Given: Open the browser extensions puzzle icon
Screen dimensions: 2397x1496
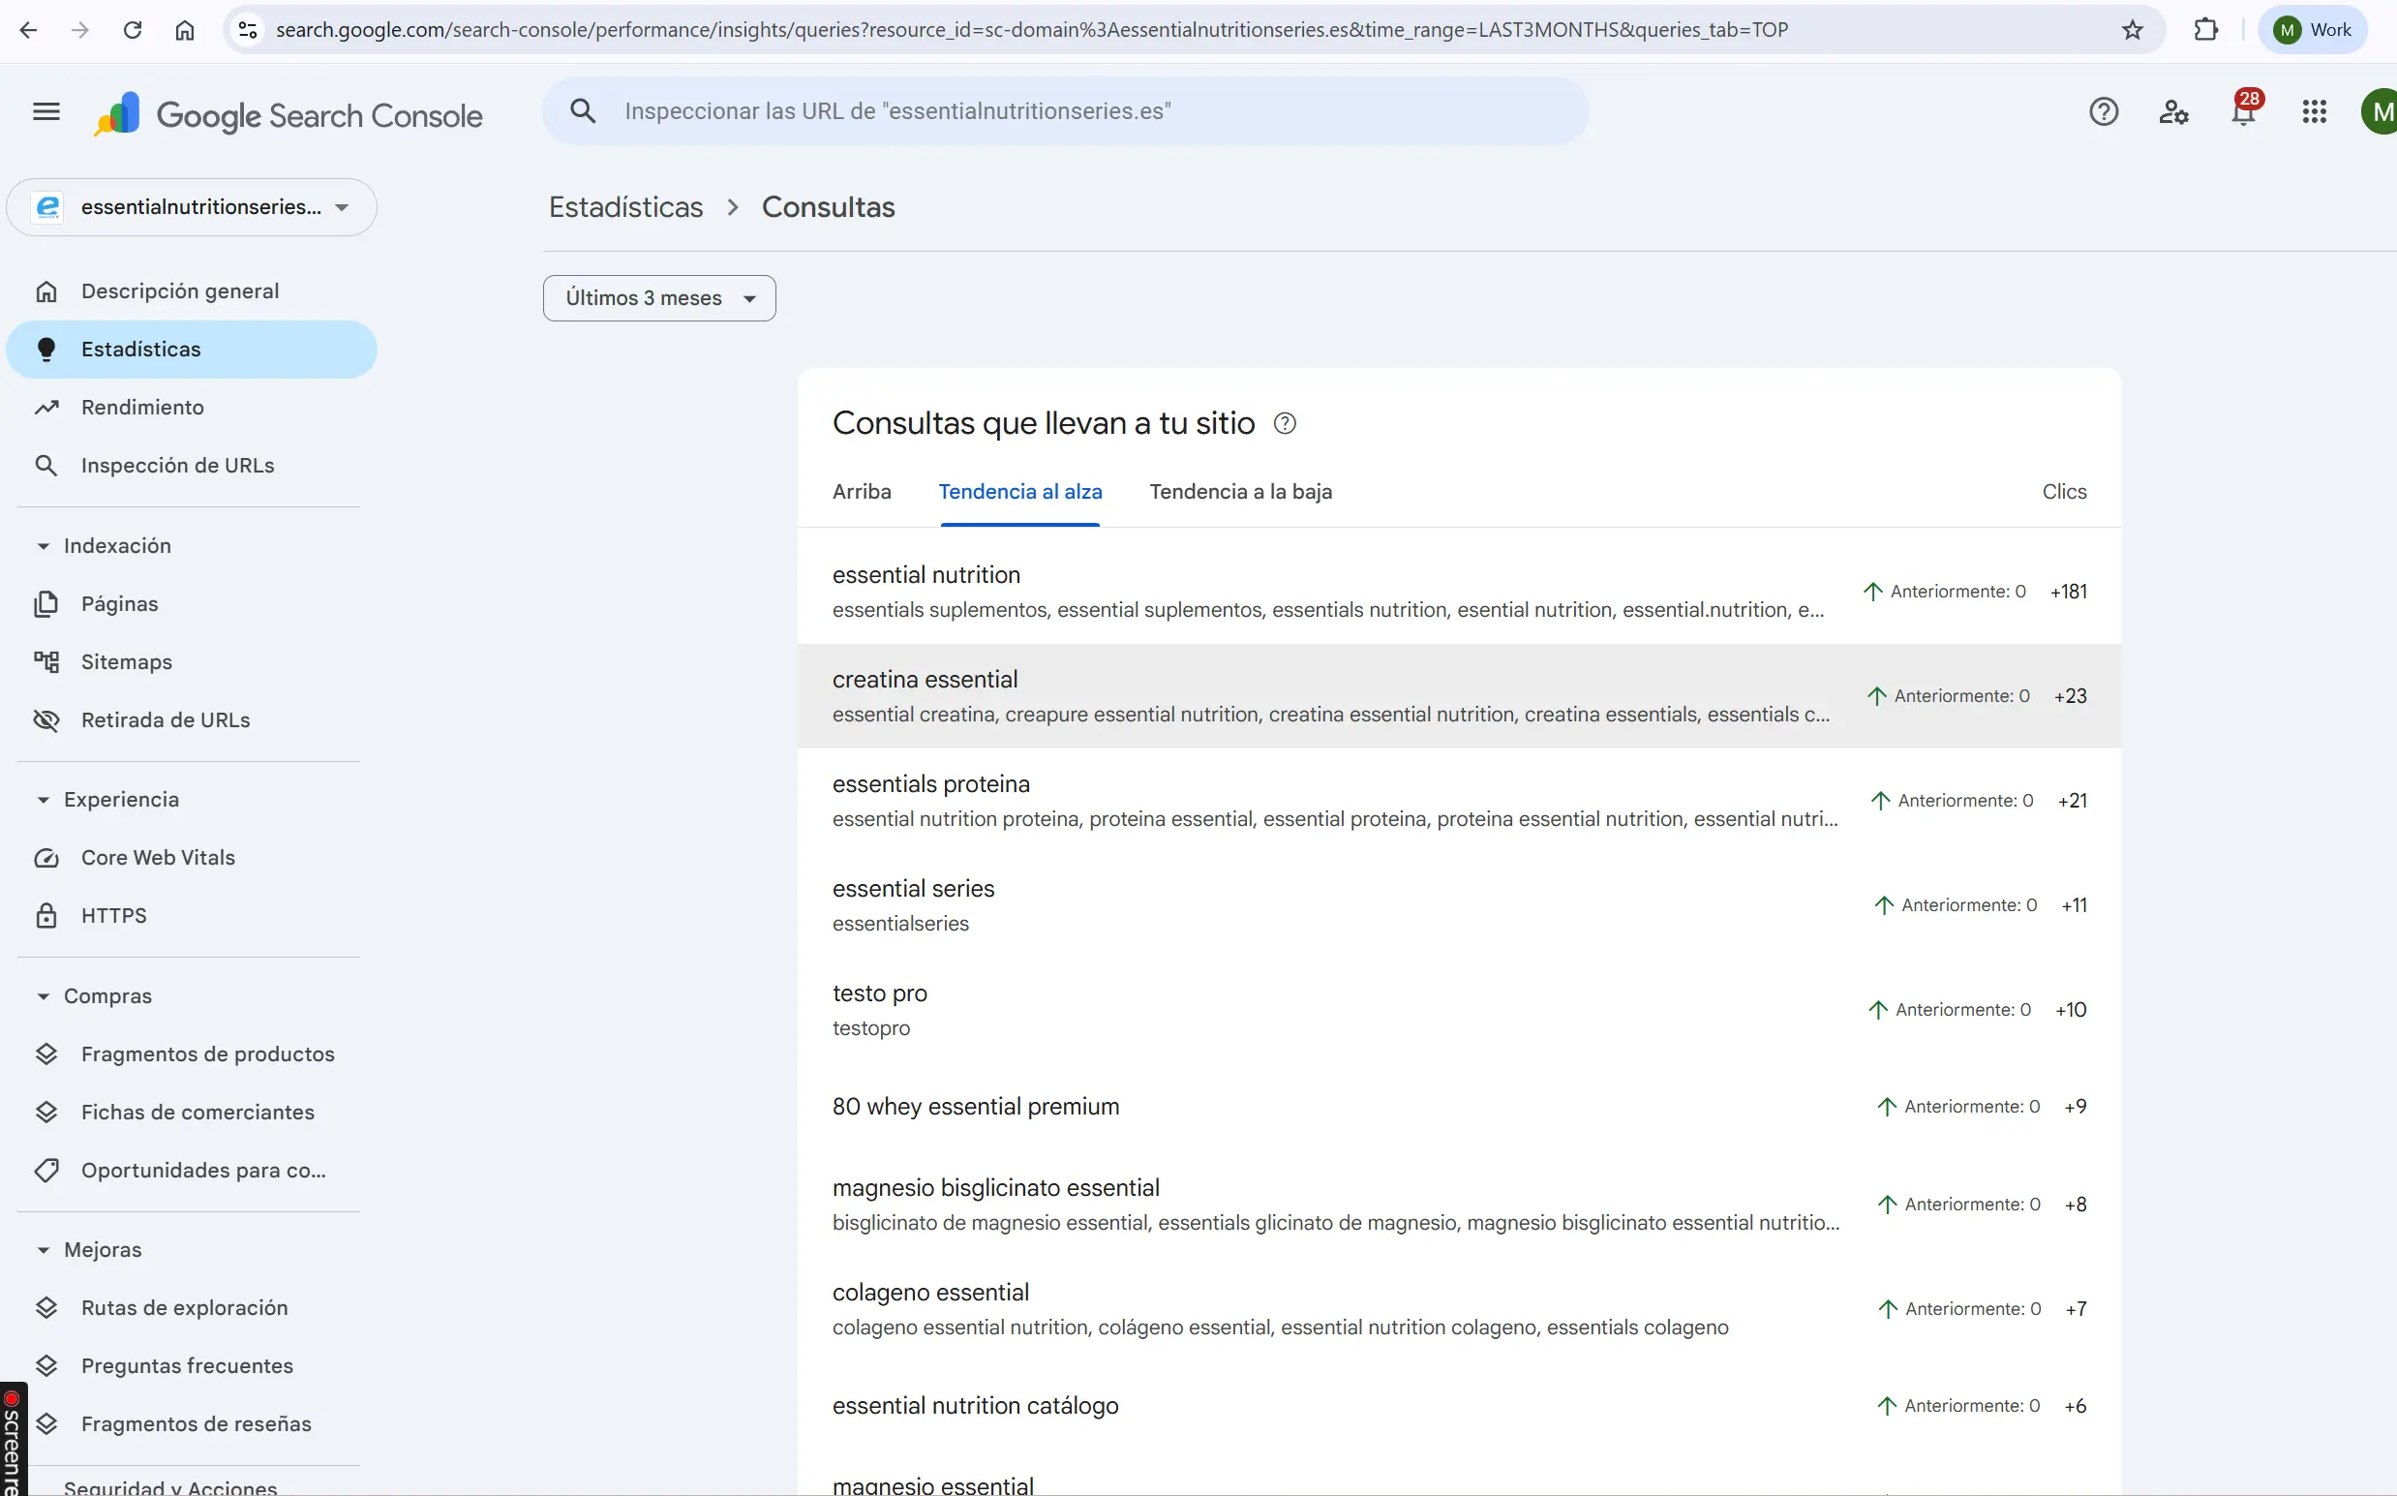Looking at the screenshot, I should [2205, 30].
